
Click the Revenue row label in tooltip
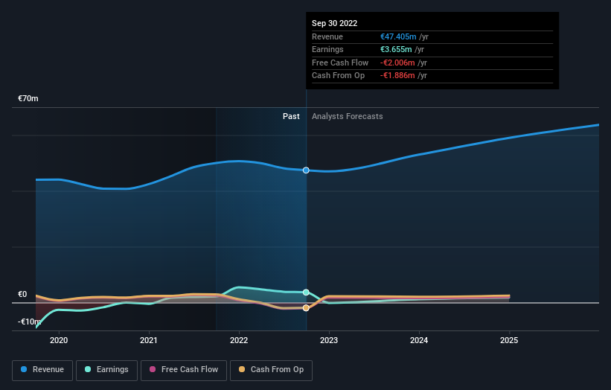coord(327,36)
